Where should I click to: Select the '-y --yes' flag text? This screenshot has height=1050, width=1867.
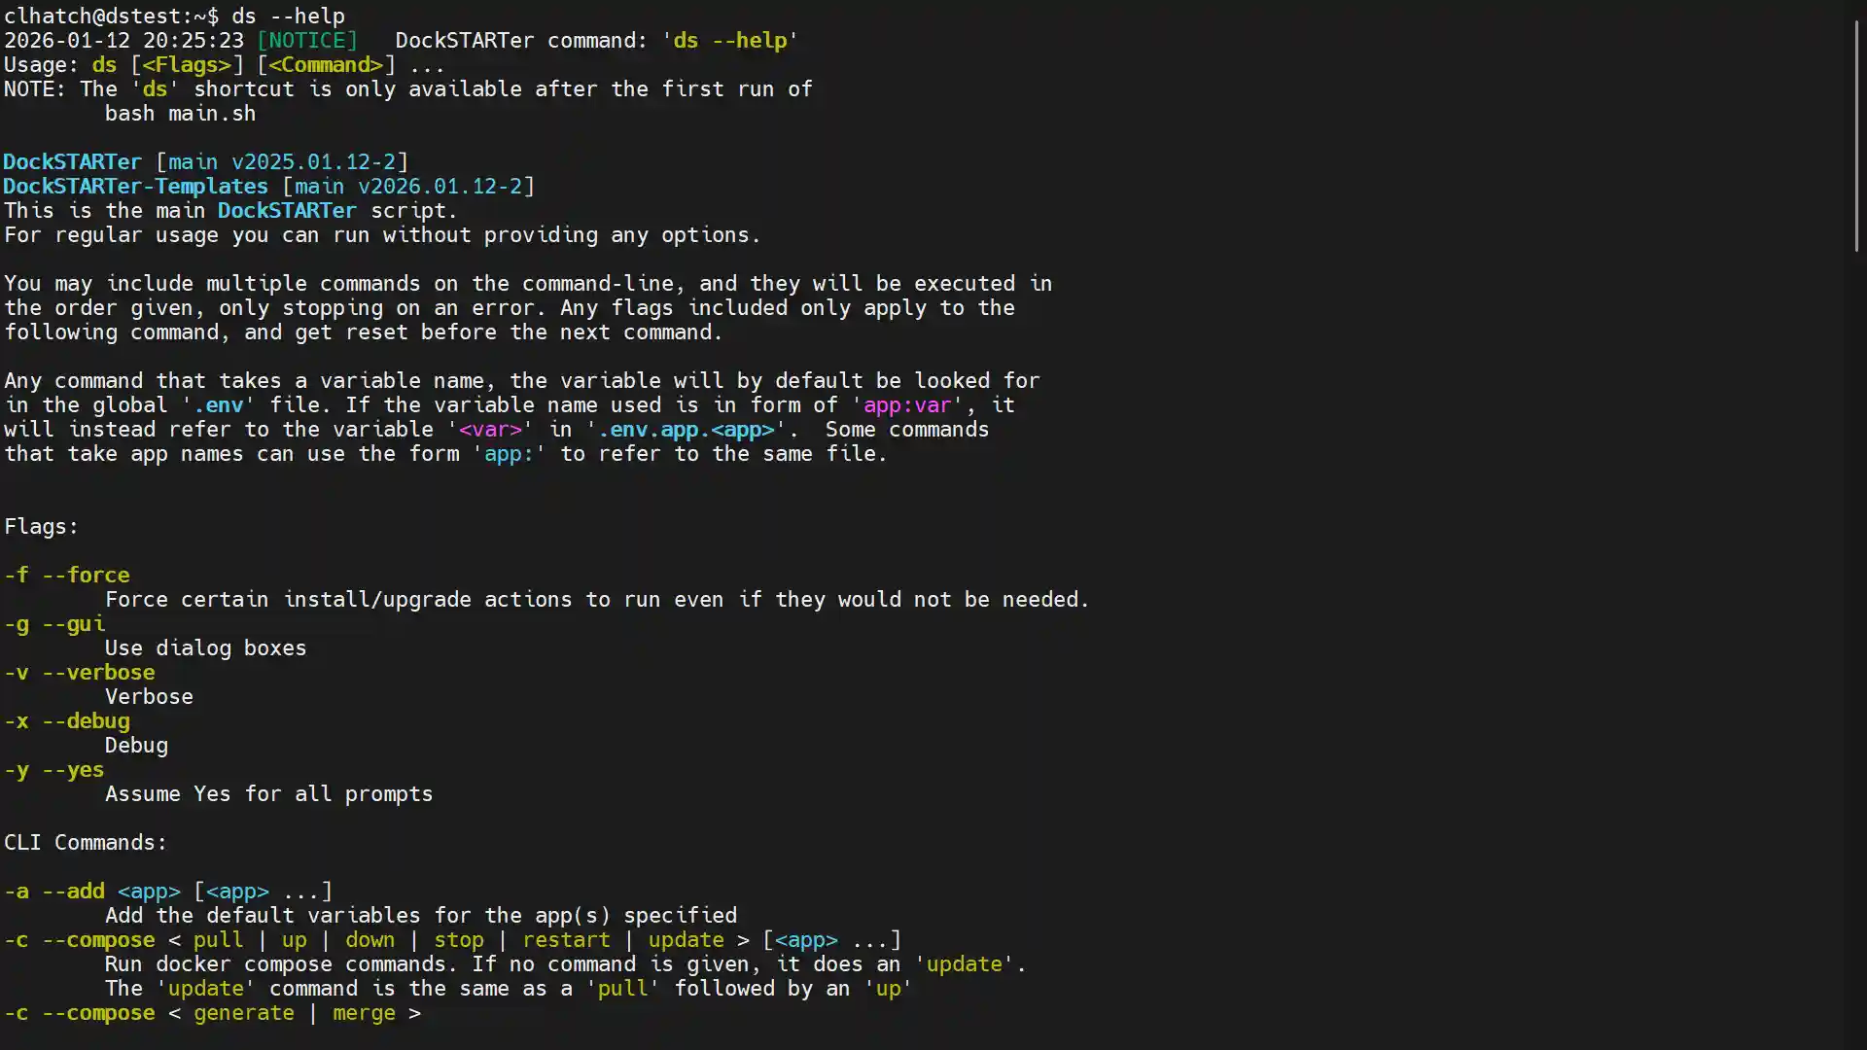tap(53, 769)
